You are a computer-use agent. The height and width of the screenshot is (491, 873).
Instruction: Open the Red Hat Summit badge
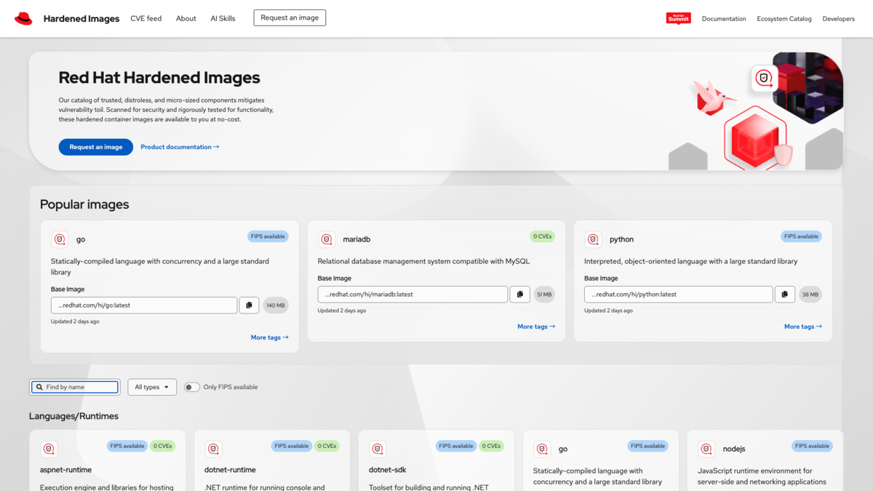click(678, 18)
